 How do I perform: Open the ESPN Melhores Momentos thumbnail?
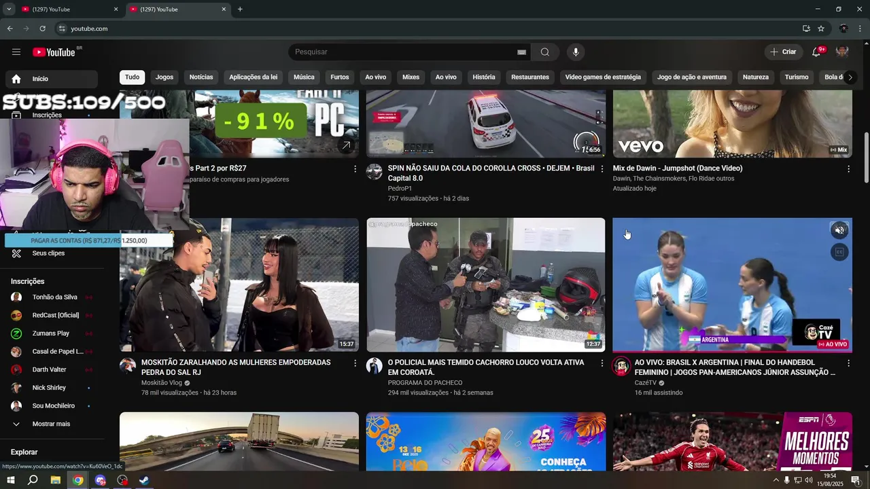tap(733, 441)
